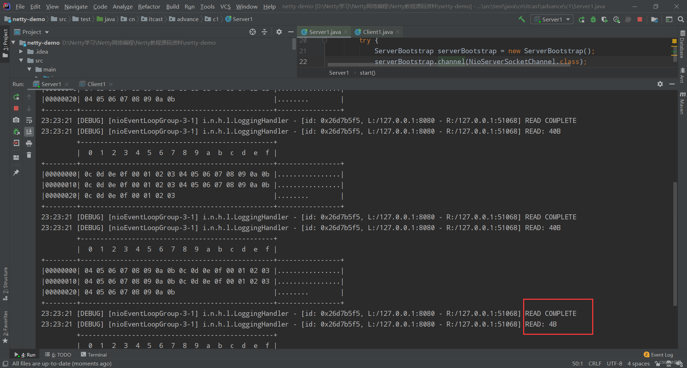Rerun Server1 in Run tool window
687x368 pixels.
click(x=16, y=97)
